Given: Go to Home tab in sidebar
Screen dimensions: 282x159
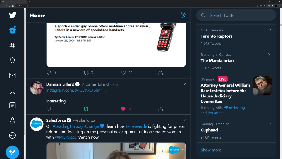Looking at the screenshot, I should coord(12,30).
